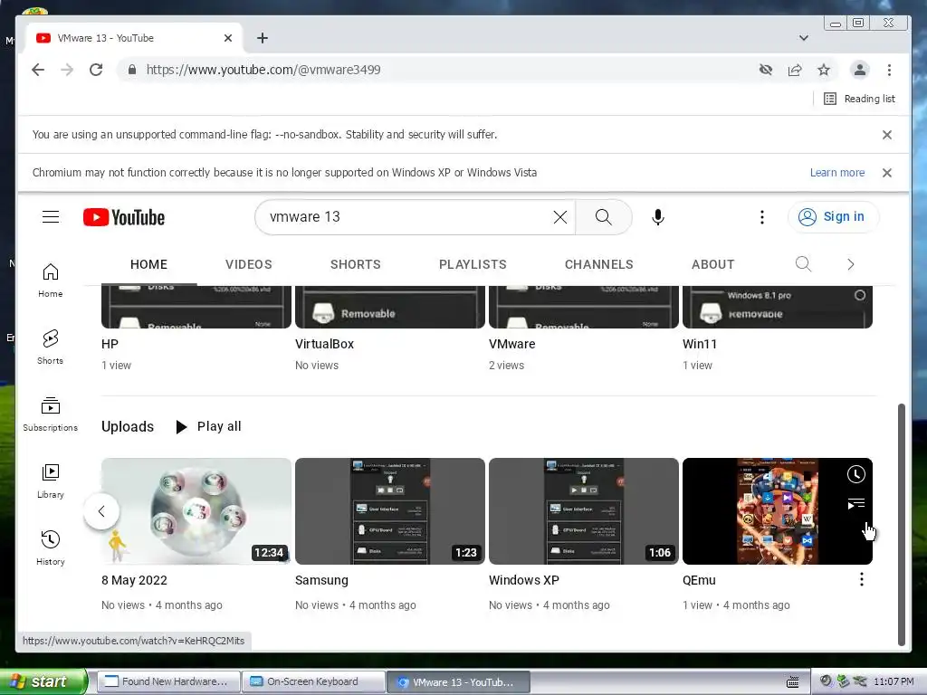Go to Home in YouTube sidebar

tap(51, 281)
